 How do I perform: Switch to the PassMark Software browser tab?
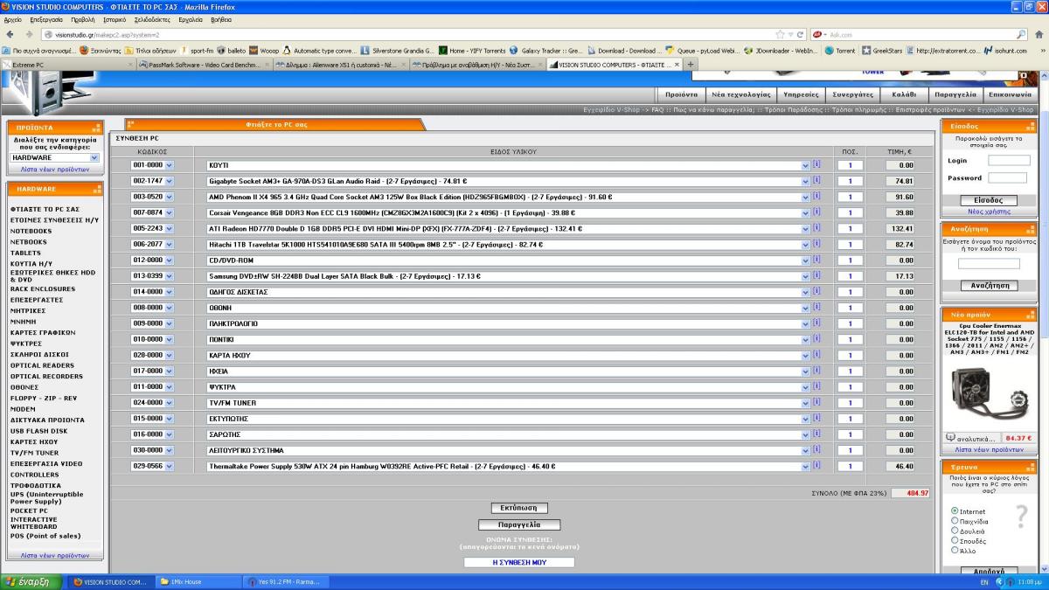click(205, 64)
